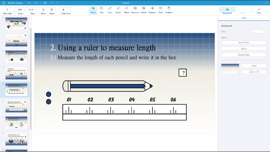The image size is (270, 152).
Task: Open the Resource library icon
Action: (135, 10)
